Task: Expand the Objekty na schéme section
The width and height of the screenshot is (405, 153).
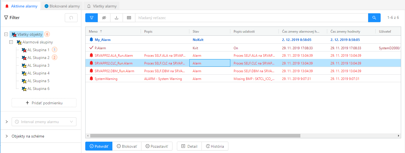Action: pos(7,136)
